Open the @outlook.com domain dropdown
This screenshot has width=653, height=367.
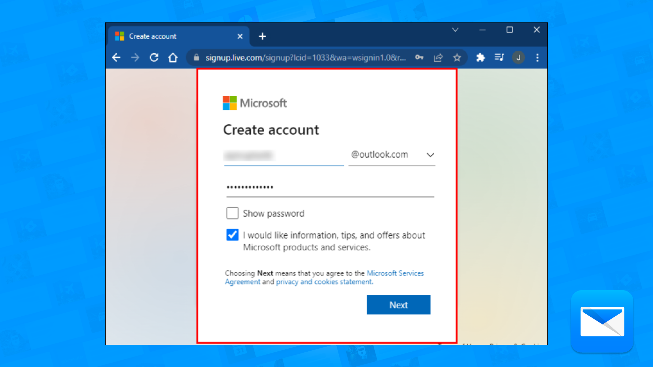tap(430, 155)
